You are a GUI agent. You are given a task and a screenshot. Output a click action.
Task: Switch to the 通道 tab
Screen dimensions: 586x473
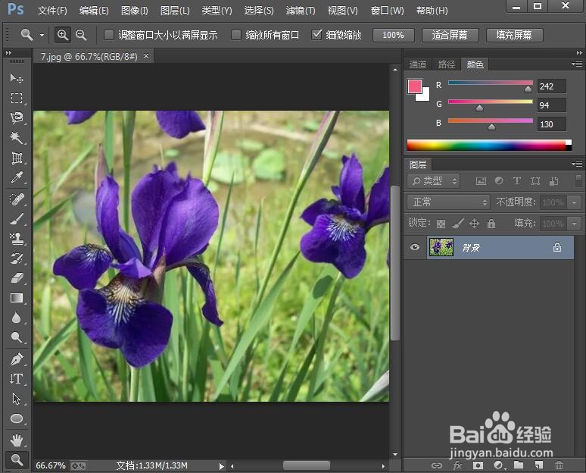[x=418, y=64]
